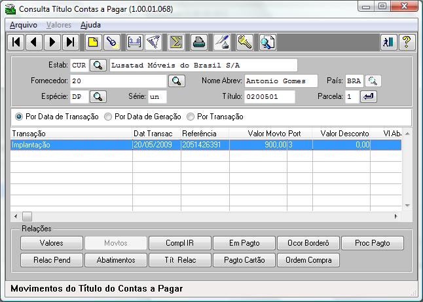This screenshot has width=423, height=302.
Task: Click the Título field 0200501
Action: pyautogui.click(x=270, y=96)
